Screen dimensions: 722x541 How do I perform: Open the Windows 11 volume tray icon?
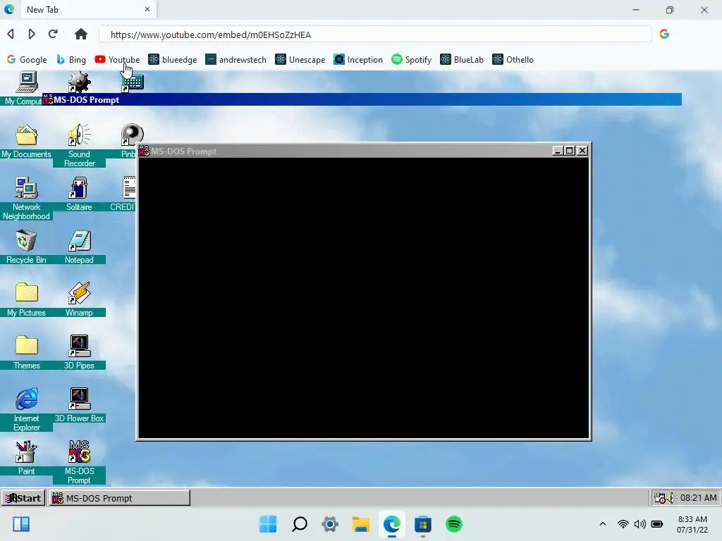coord(640,524)
